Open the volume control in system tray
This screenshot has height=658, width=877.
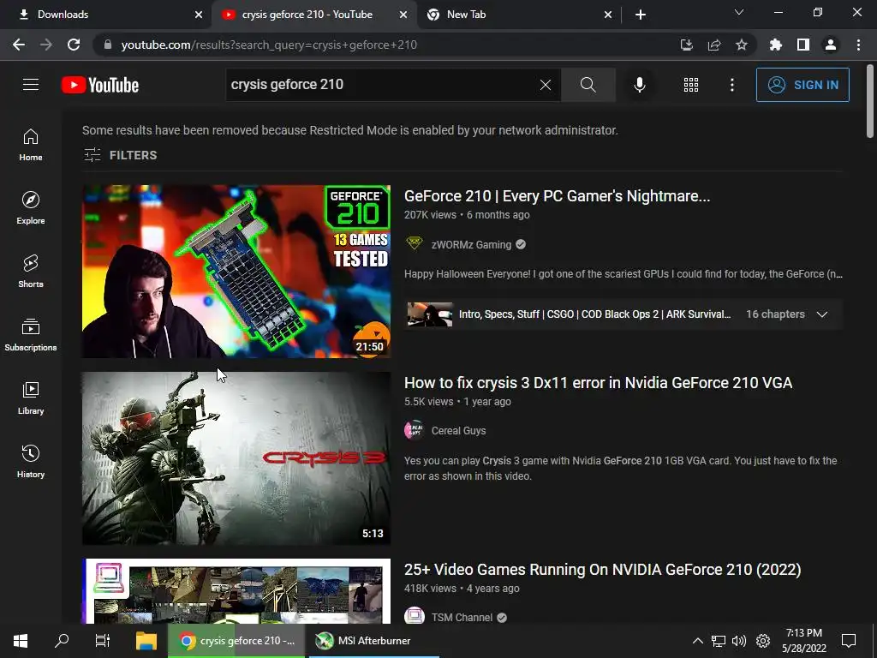click(x=739, y=641)
